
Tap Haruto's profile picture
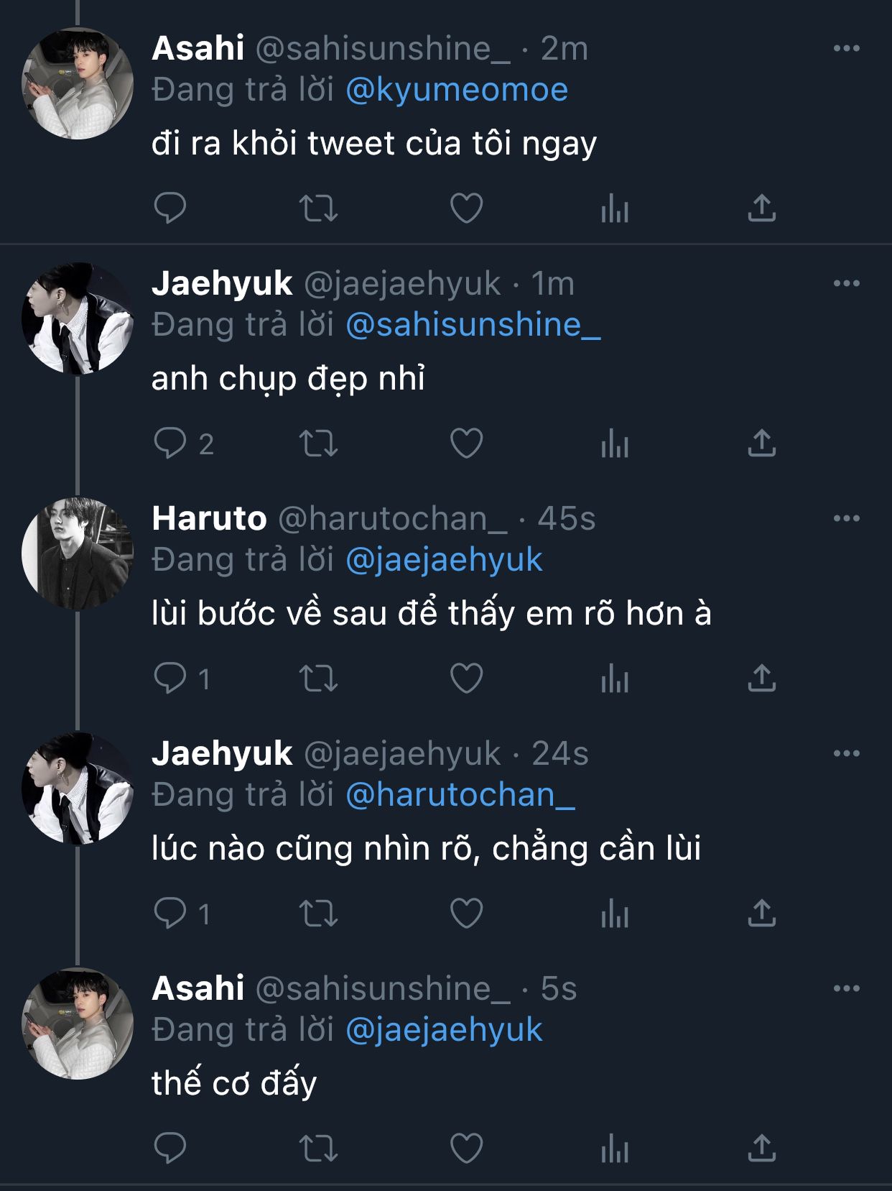click(x=78, y=553)
